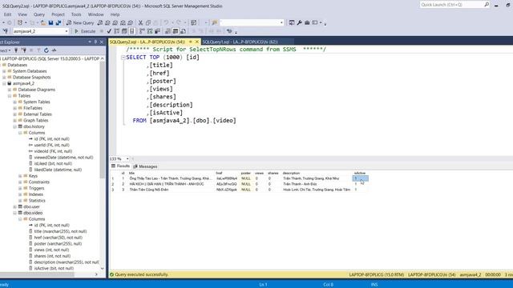This screenshot has width=513, height=288.
Task: Open the Edit menu
Action: [7, 14]
